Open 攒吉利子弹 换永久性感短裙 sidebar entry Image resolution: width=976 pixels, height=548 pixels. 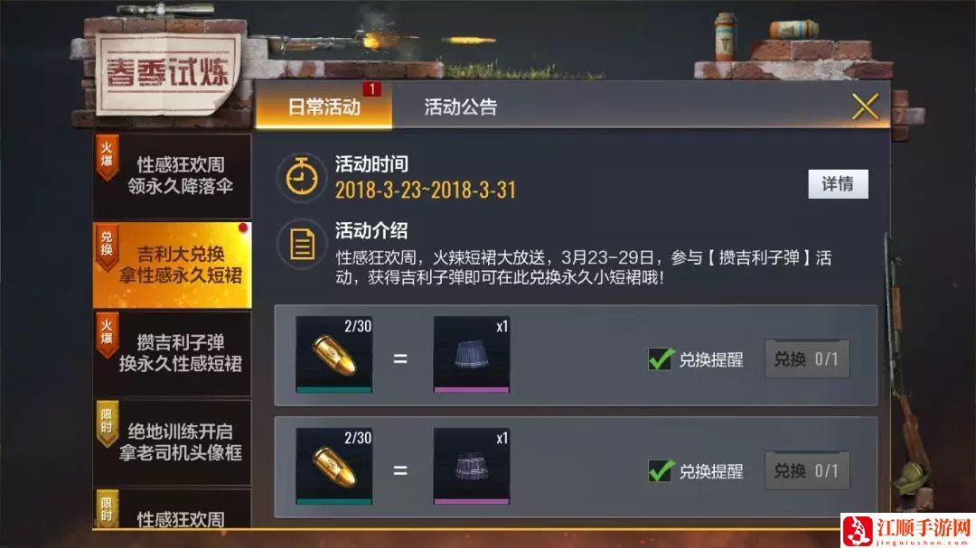point(173,353)
